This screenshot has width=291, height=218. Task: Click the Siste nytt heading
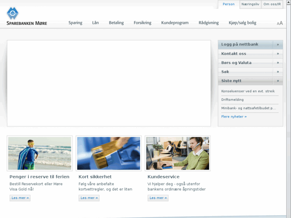click(231, 81)
